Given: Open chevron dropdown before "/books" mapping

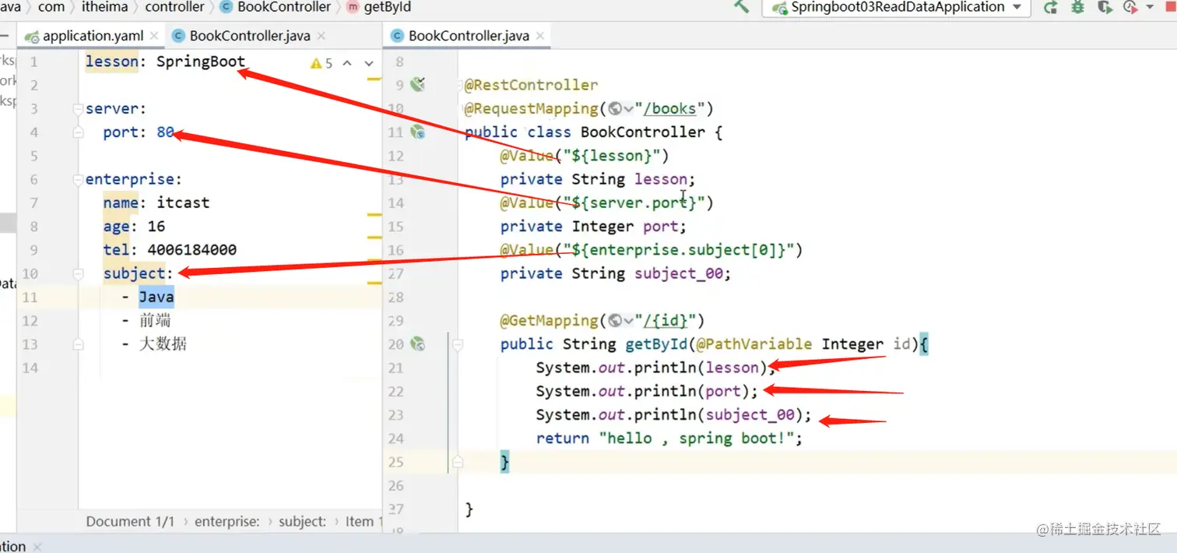Looking at the screenshot, I should (628, 109).
